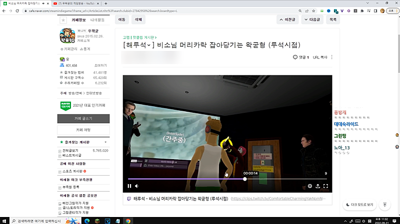The image size is (400, 224).
Task: Check the 전체글보기 board checkbox
Action: coord(60,150)
